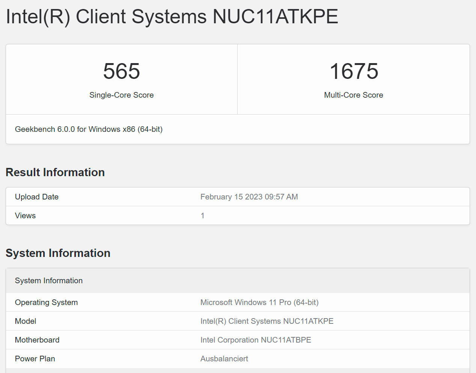This screenshot has height=373, width=476.
Task: Click the Power Plan row label
Action: coord(35,359)
